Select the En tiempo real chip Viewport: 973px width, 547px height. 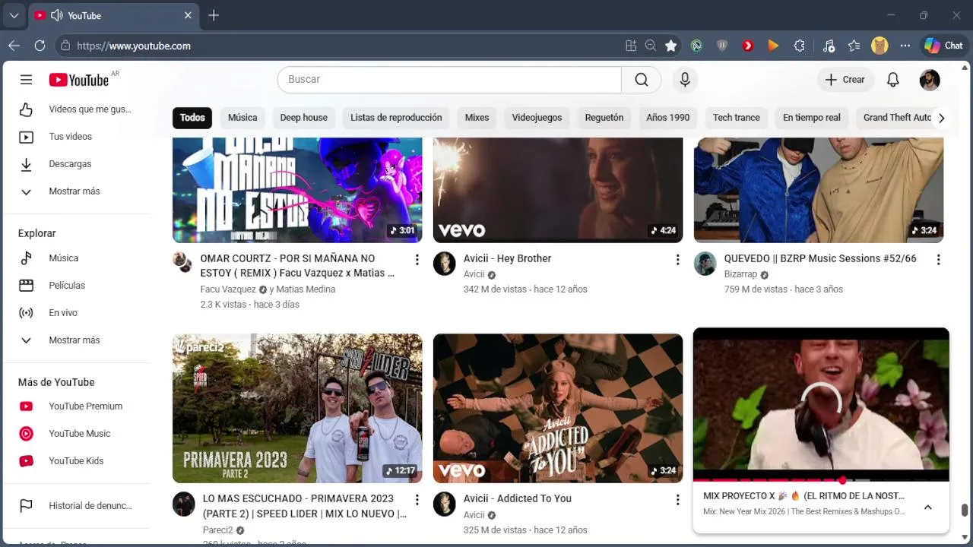point(812,118)
